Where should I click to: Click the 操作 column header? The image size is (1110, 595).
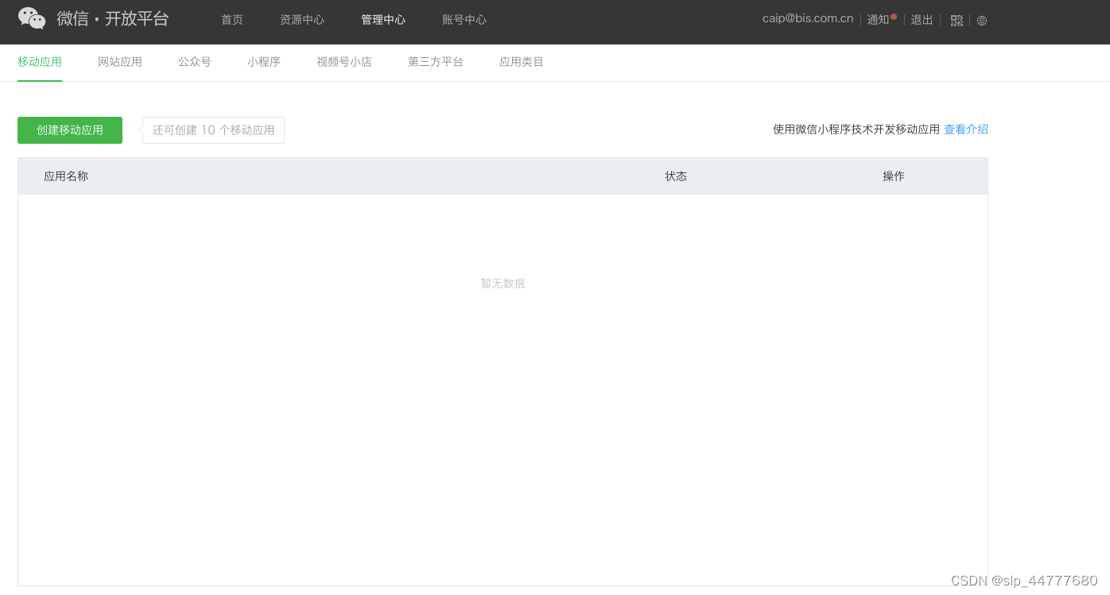(894, 176)
